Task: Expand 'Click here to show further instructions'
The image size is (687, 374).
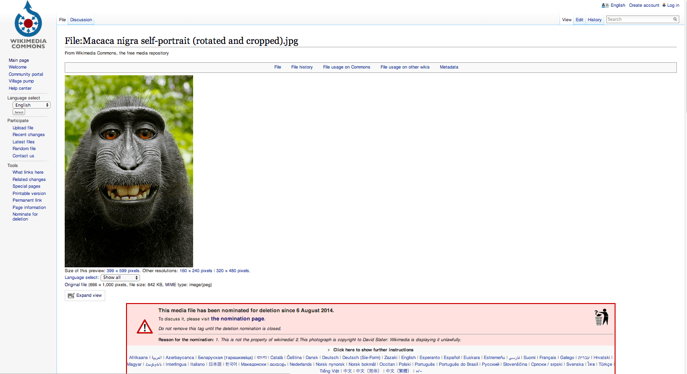Action: pyautogui.click(x=373, y=350)
